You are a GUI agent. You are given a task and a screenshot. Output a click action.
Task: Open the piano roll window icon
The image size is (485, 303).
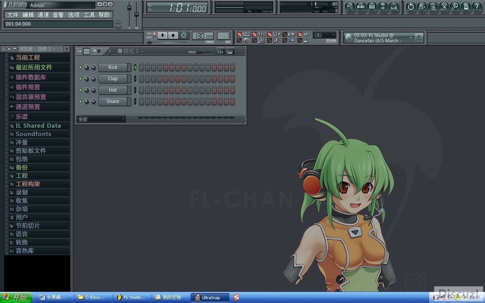click(x=372, y=7)
